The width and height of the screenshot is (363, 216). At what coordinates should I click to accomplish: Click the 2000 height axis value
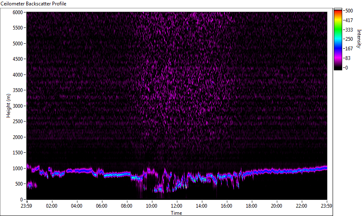click(x=17, y=137)
